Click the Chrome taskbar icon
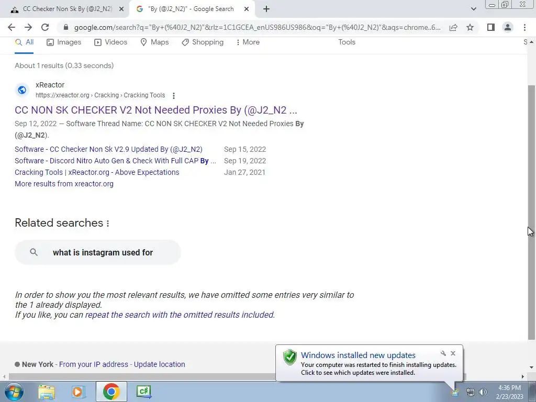The width and height of the screenshot is (536, 402). [x=111, y=392]
